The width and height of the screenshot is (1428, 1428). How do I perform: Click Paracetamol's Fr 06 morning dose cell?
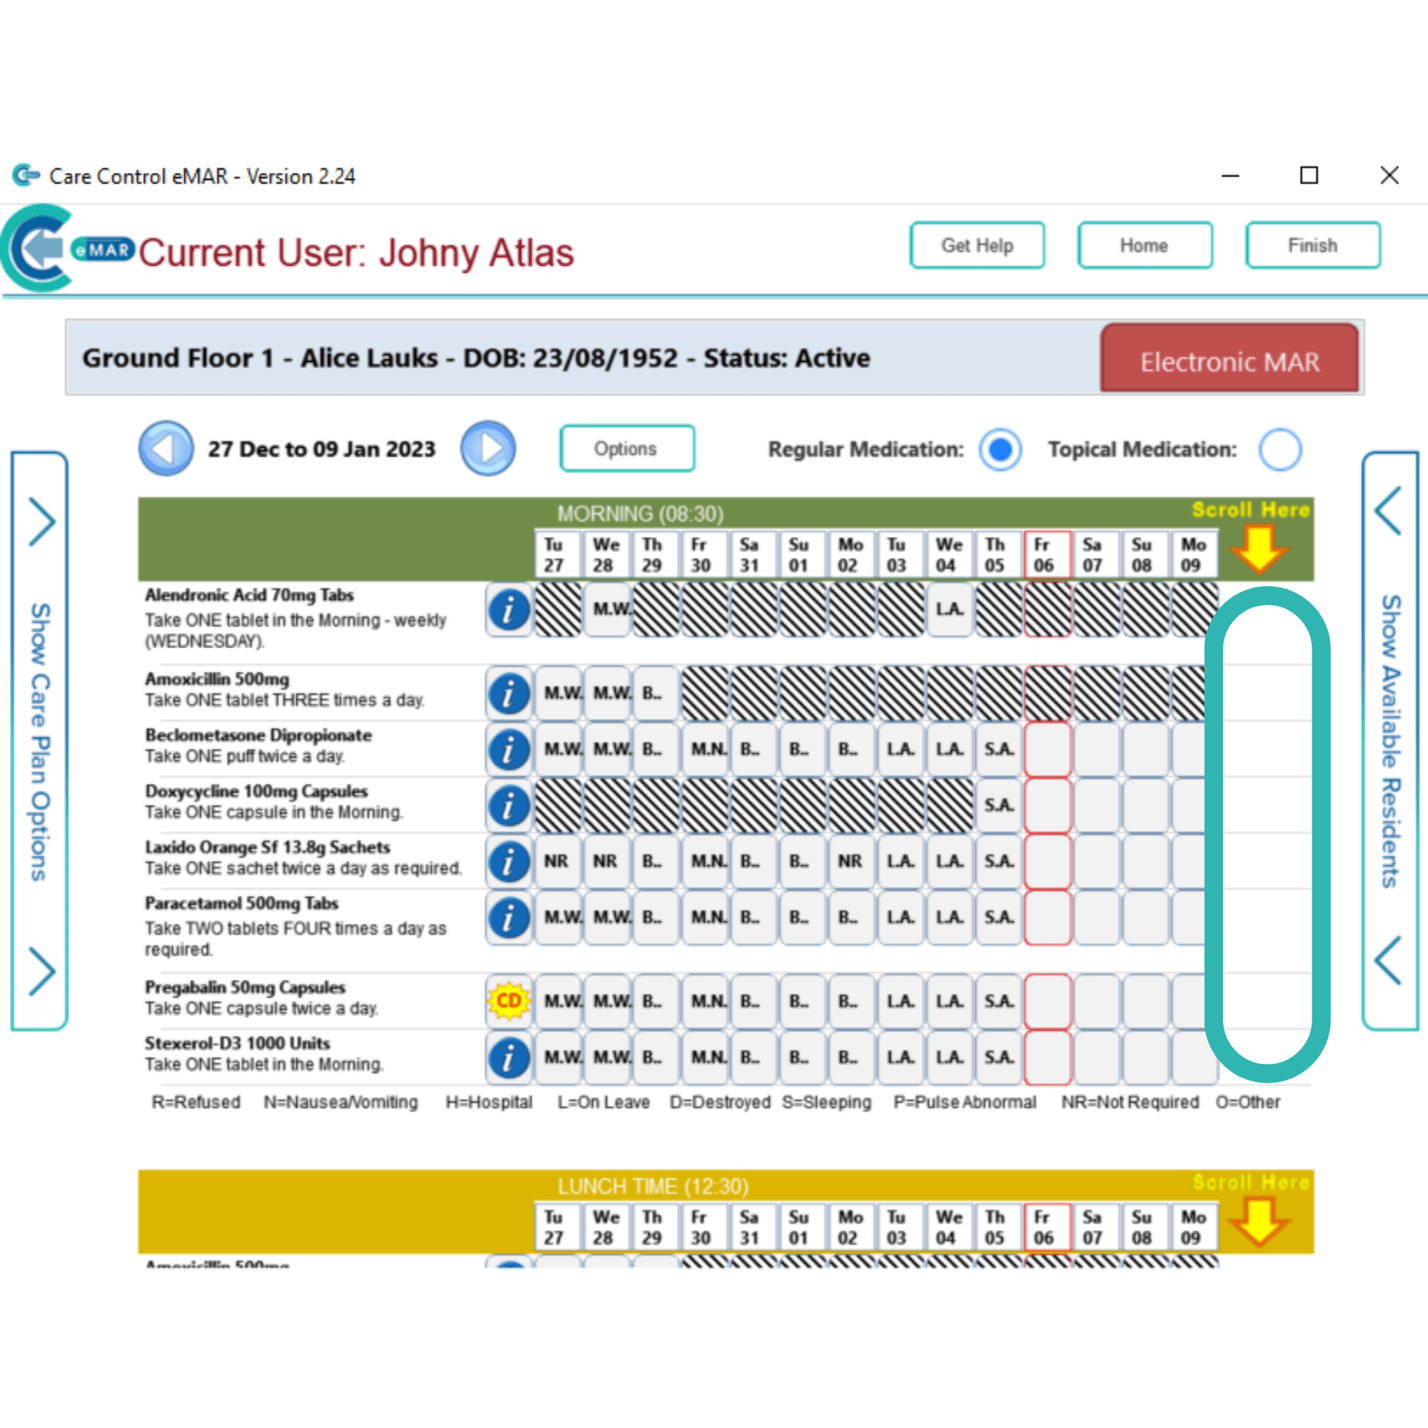1047,917
